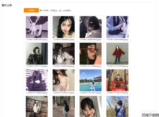Image resolution: width=159 pixels, height=117 pixels.
Task: Select thumbnail 157467131249131.jpeg
Action: point(64,80)
